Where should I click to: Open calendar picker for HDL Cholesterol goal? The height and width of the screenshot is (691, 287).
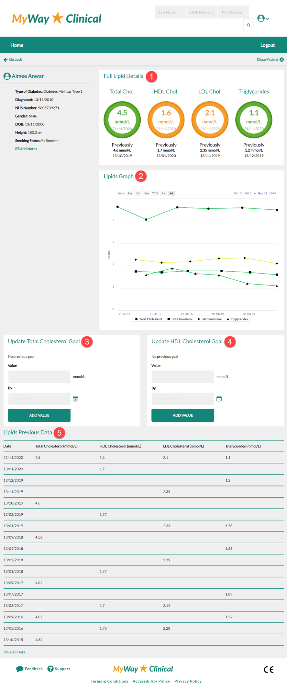click(x=219, y=399)
